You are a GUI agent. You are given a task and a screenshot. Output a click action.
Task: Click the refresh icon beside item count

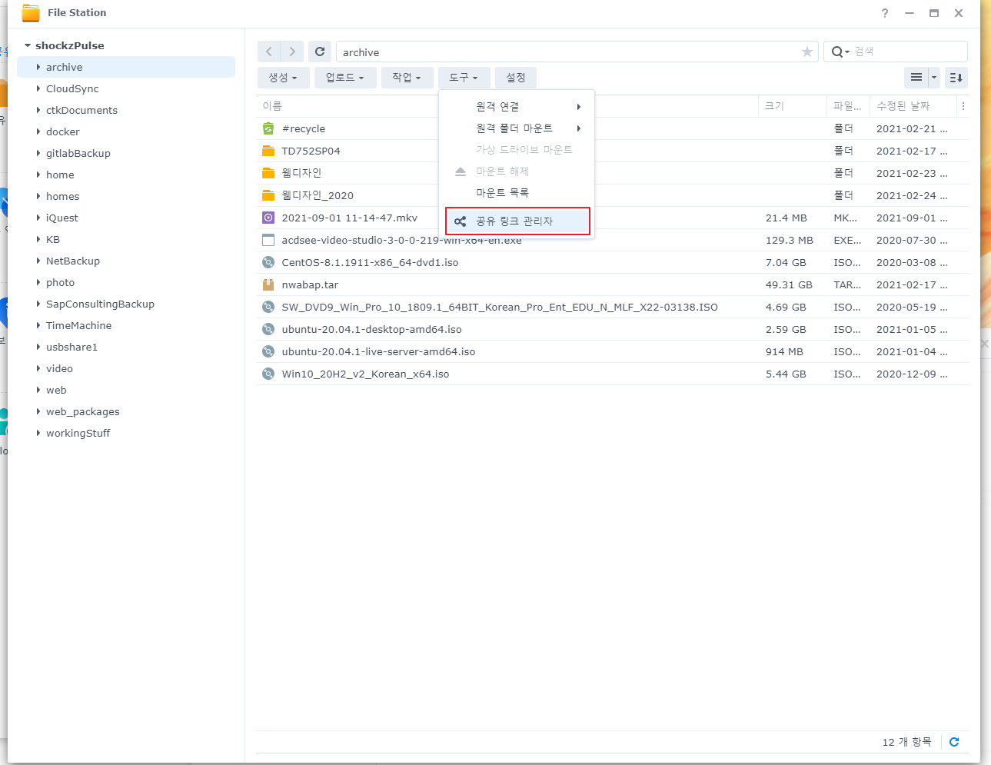[x=954, y=742]
